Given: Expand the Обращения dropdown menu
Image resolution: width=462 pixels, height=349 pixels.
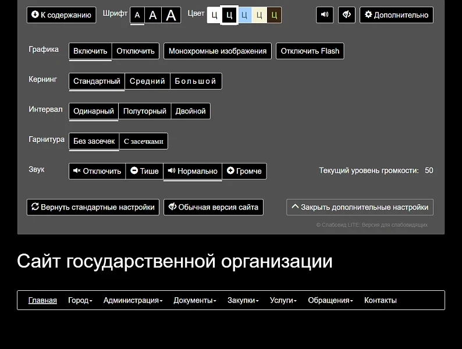Looking at the screenshot, I should tap(330, 300).
